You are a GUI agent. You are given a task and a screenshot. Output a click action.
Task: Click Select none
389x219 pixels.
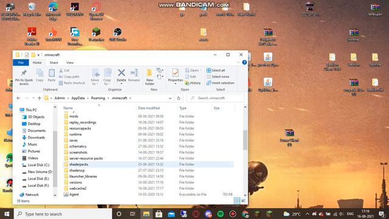(218, 77)
